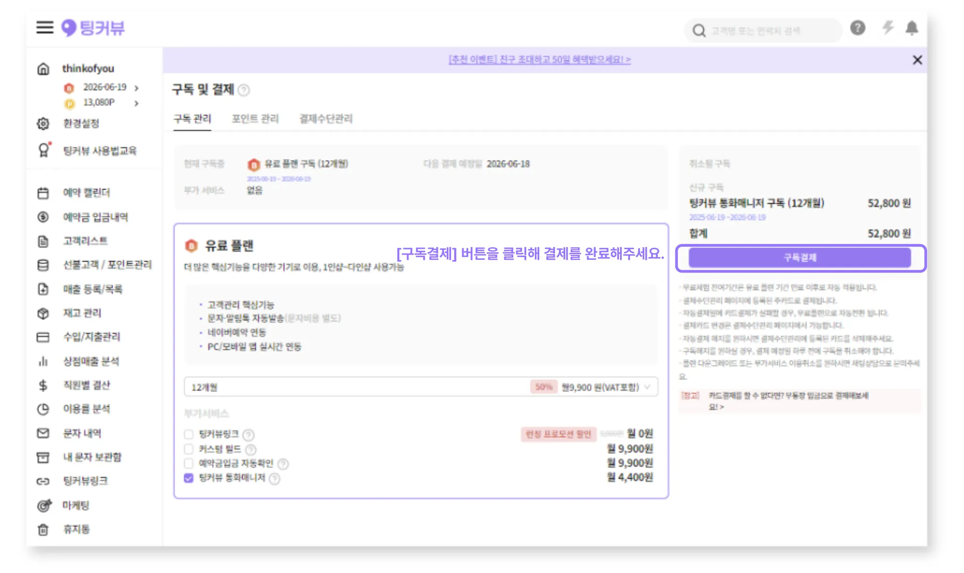This screenshot has width=964, height=573.
Task: Click the 50% discount badge
Action: (544, 387)
